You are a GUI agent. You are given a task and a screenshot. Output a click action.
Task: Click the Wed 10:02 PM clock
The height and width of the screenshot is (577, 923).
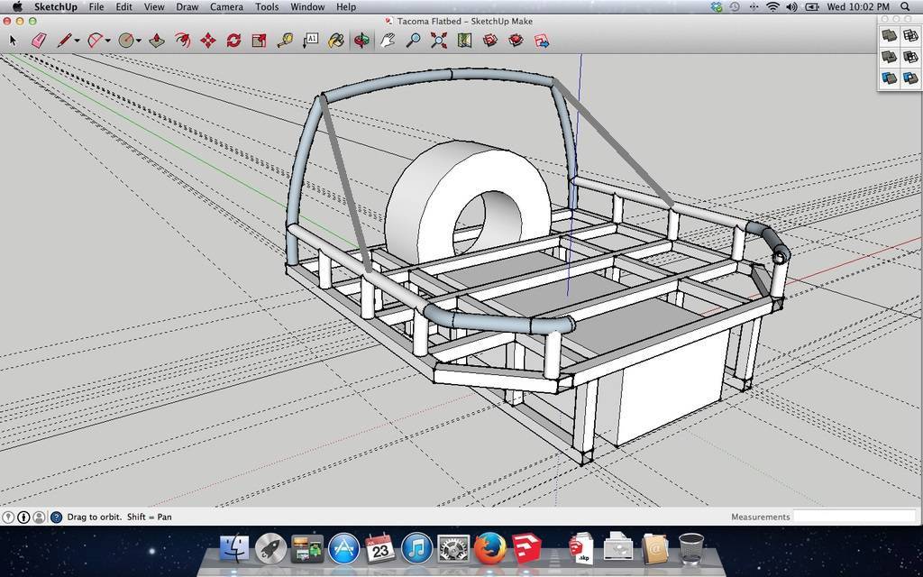click(858, 7)
